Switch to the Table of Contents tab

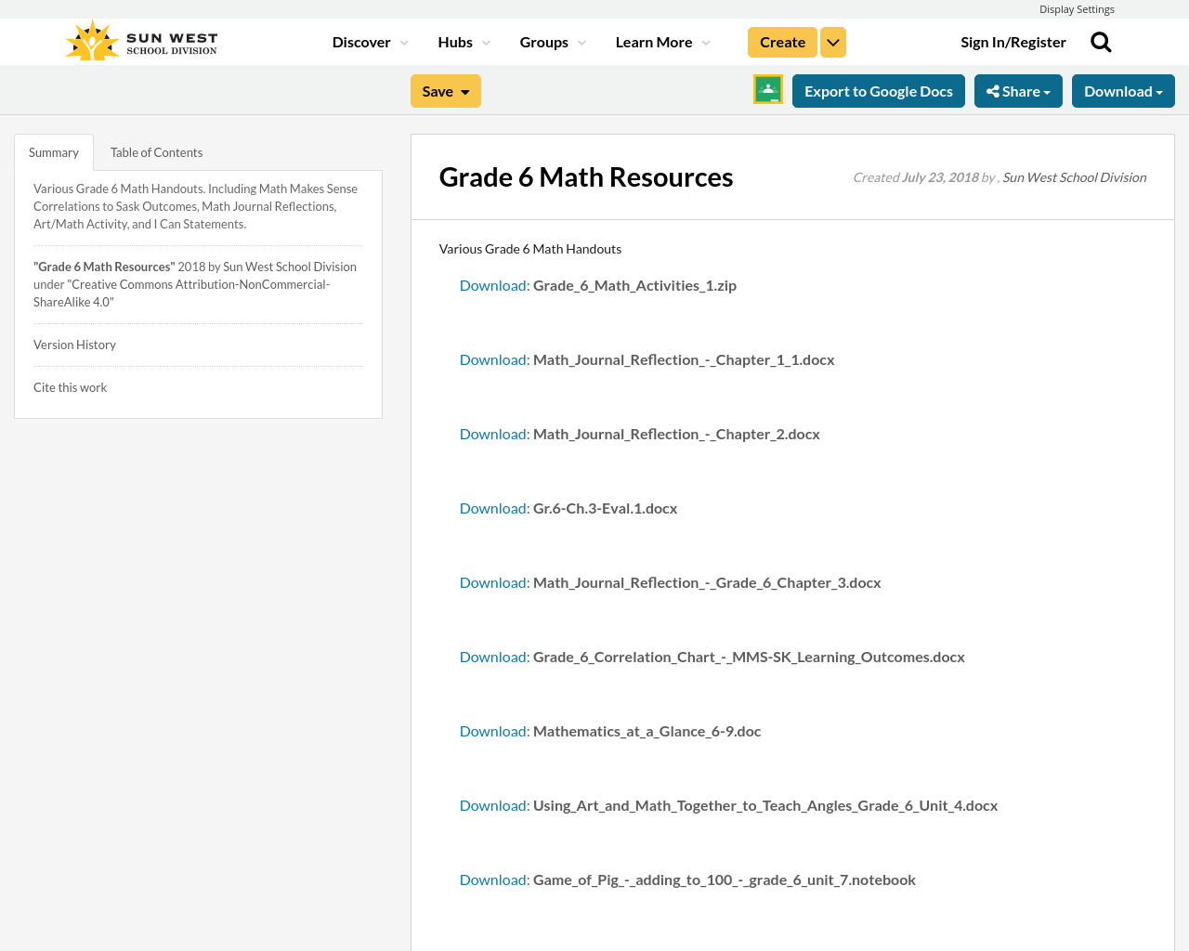(155, 151)
